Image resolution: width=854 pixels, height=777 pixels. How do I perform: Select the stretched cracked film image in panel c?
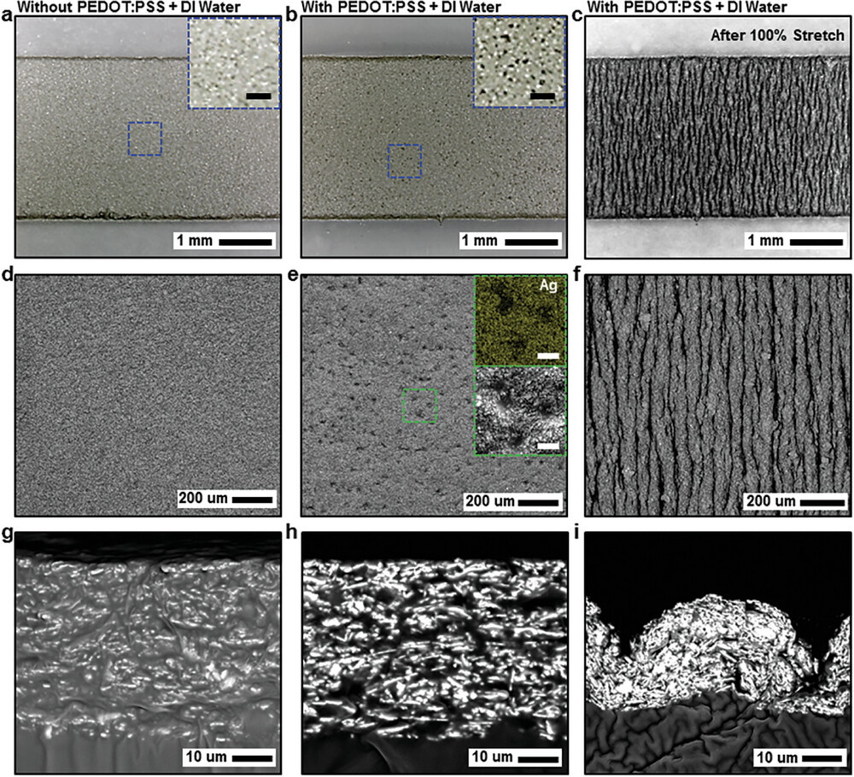[x=717, y=136]
